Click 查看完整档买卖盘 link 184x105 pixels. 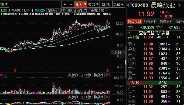154,33
